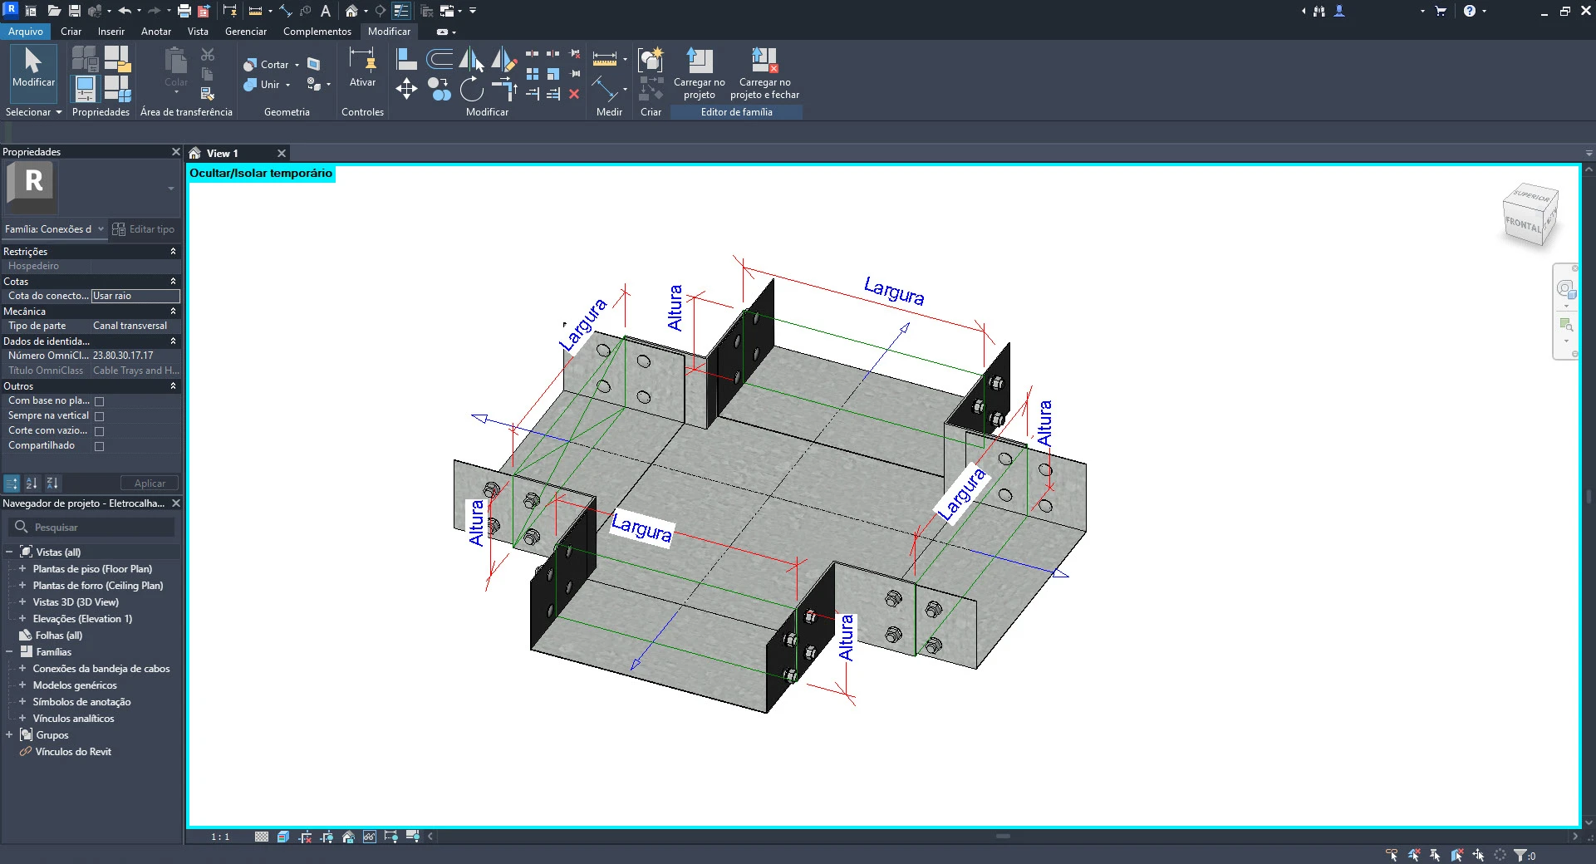The image size is (1596, 864).
Task: Click the red Delete X icon
Action: coord(574,94)
